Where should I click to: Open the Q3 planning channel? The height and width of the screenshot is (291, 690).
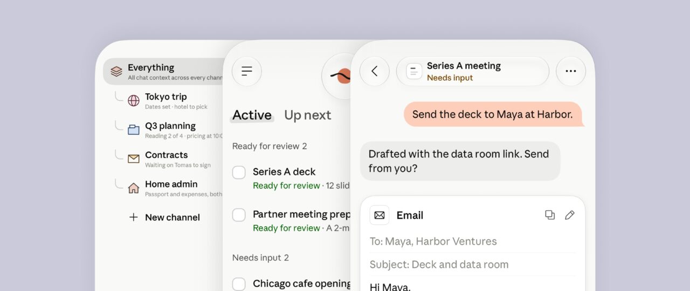click(x=175, y=130)
